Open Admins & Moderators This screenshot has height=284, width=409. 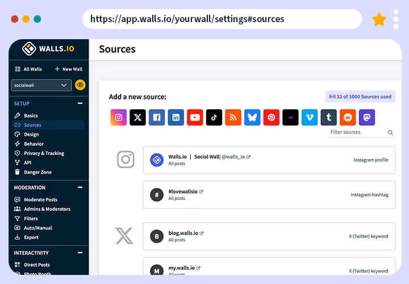[x=42, y=209]
